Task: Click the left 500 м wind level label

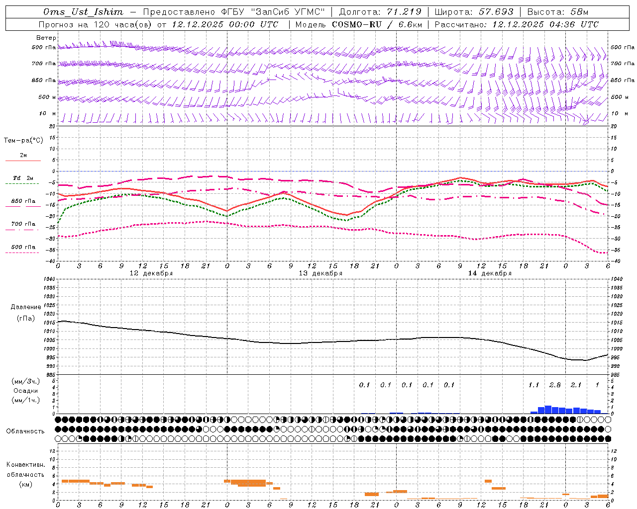Action: [47, 97]
